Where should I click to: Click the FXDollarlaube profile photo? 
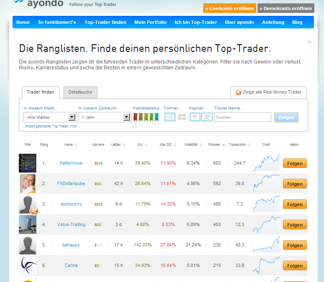pos(28,183)
